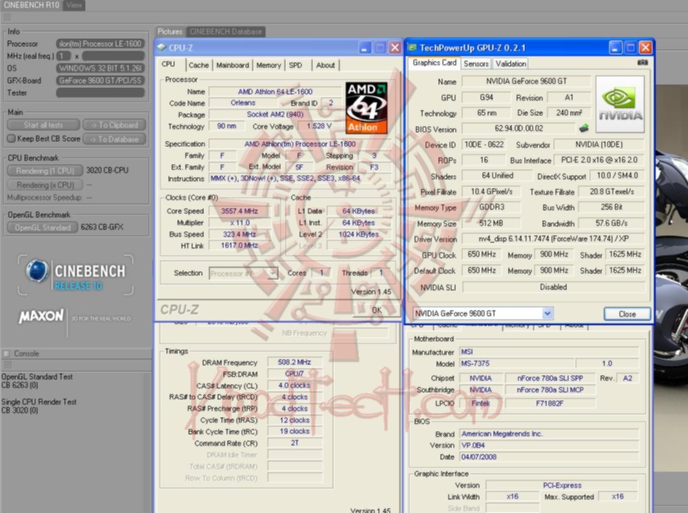Click the Level 2 cache 1024 KBytes value
688x513 pixels.
coord(358,234)
